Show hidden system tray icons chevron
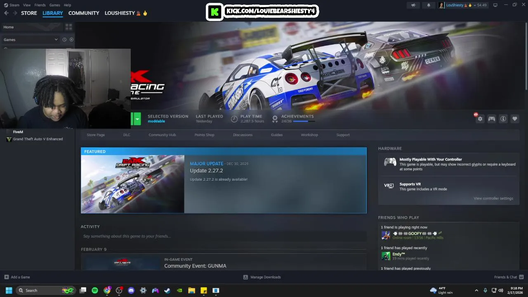Image resolution: width=528 pixels, height=297 pixels. (x=476, y=290)
